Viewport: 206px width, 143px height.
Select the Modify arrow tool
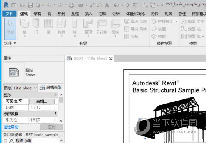tap(10, 29)
